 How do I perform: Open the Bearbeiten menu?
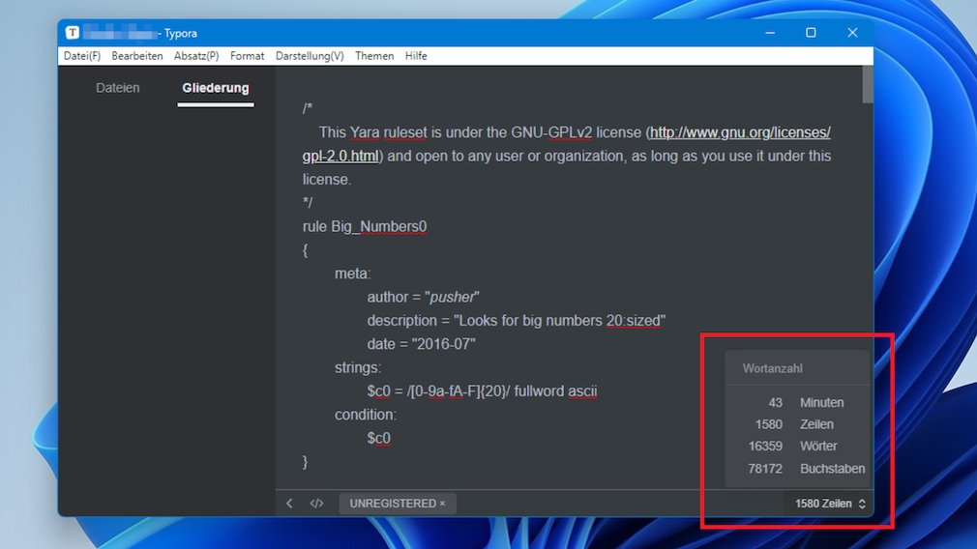(x=136, y=56)
